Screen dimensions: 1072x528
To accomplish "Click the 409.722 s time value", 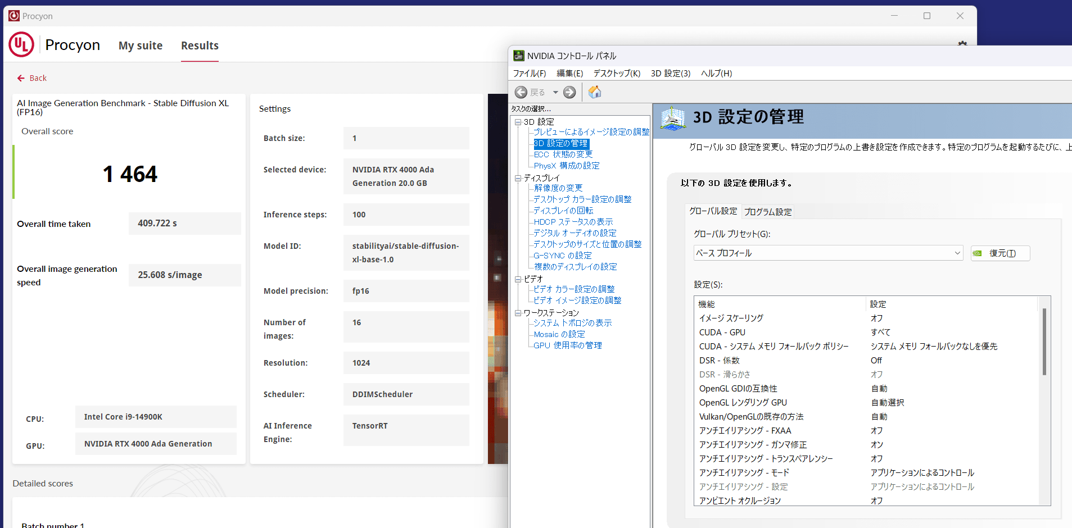I will click(185, 224).
